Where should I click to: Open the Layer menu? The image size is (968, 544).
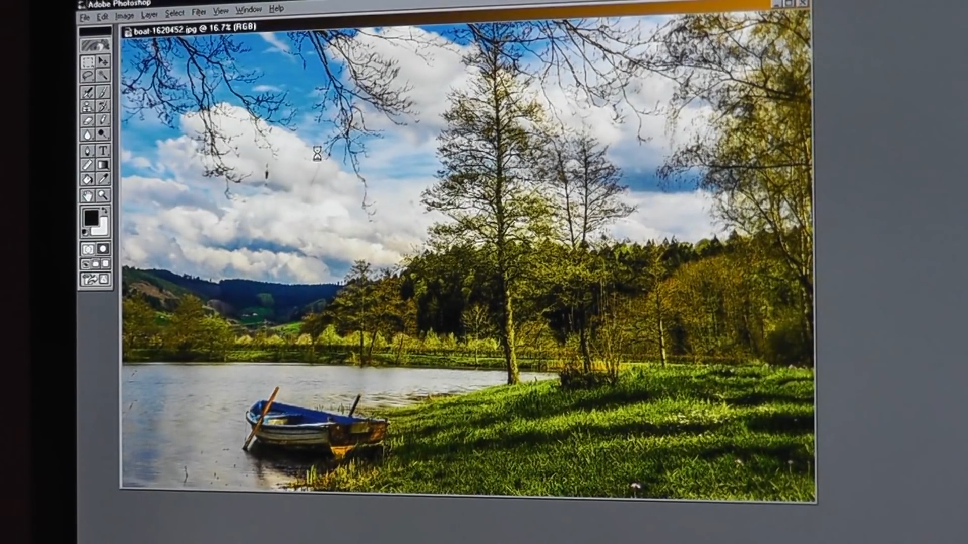click(x=149, y=15)
